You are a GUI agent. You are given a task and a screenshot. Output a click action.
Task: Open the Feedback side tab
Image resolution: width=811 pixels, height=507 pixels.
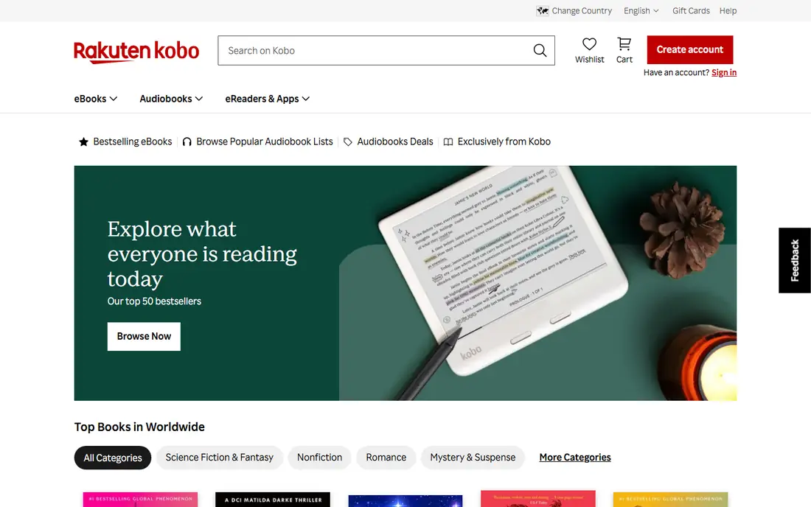coord(795,260)
